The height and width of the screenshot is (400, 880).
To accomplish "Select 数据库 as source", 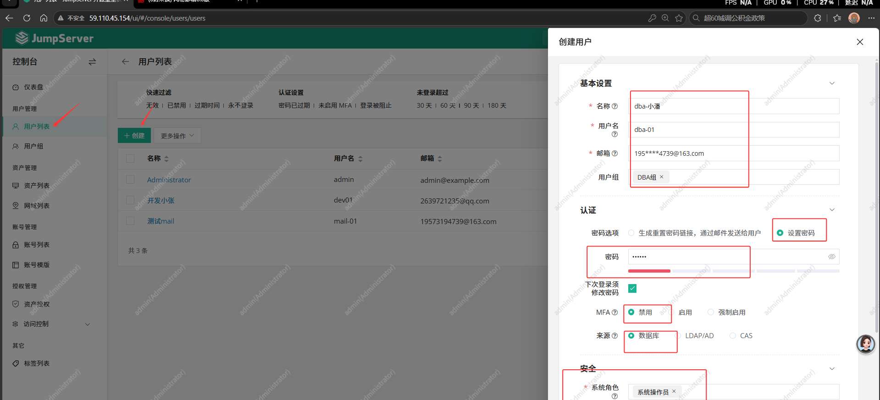I will pos(631,335).
